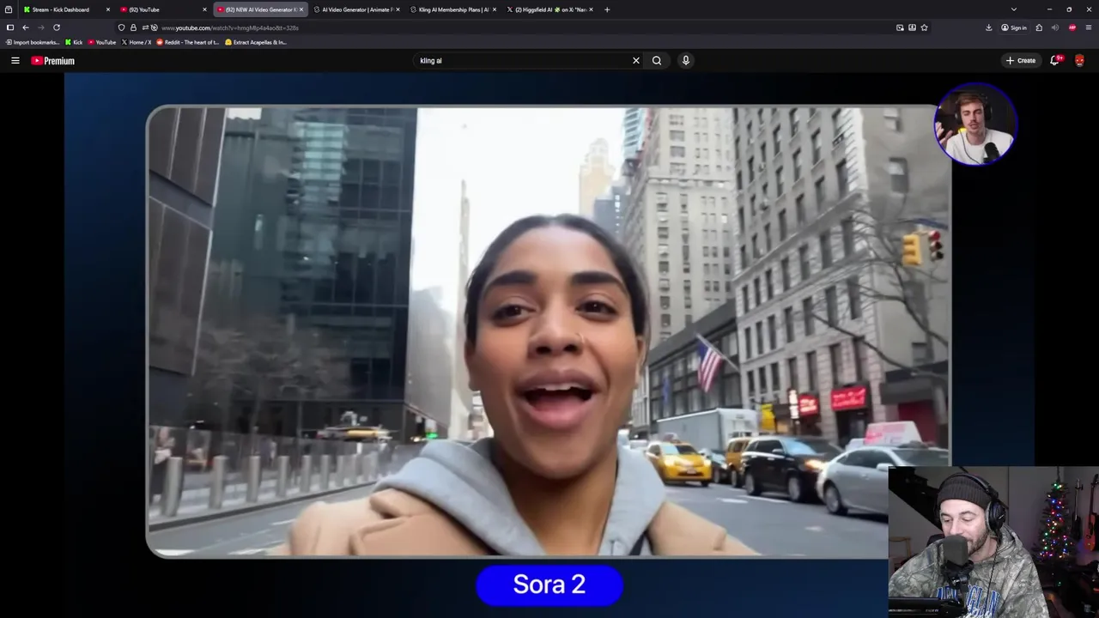Open the YouTube guide hamburger menu
This screenshot has width=1099, height=618.
(x=15, y=60)
